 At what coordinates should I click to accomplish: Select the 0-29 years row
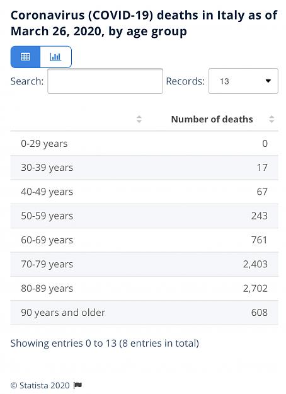tap(144, 144)
